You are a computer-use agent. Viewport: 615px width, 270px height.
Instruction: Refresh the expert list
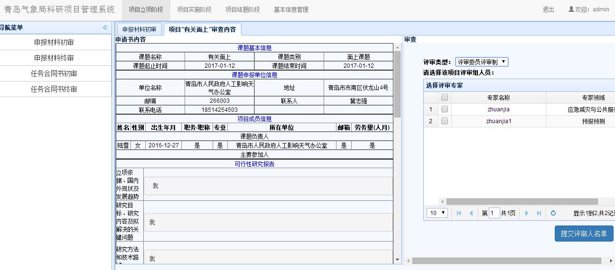click(x=553, y=213)
